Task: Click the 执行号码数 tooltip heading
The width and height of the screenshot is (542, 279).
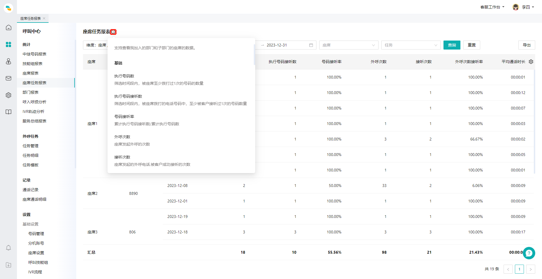Action: click(x=124, y=76)
